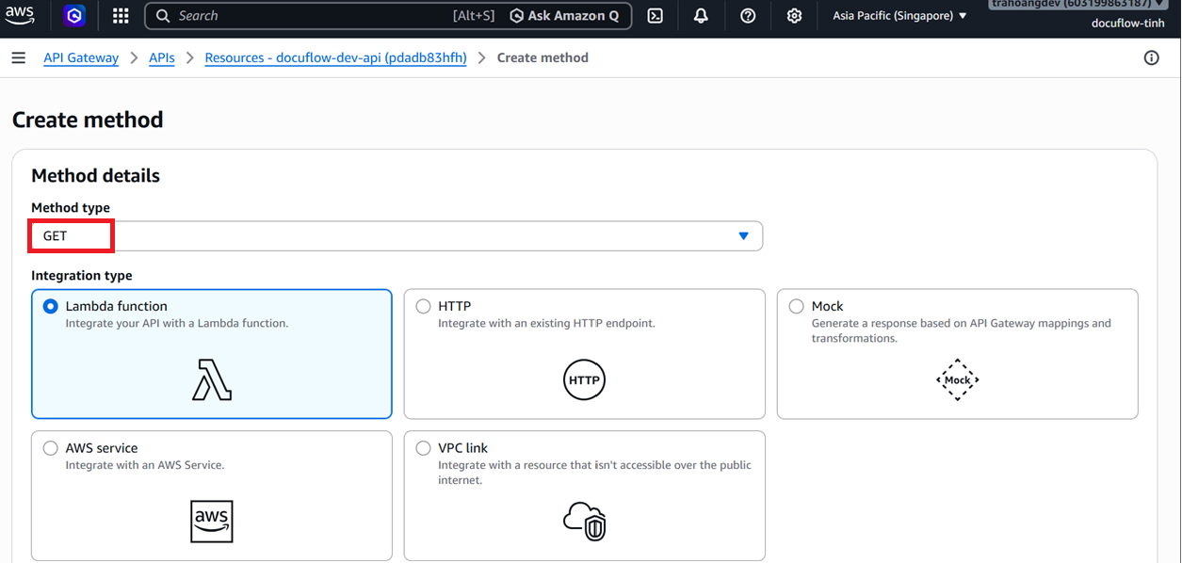
Task: Click the Create method breadcrumb text
Action: (542, 58)
